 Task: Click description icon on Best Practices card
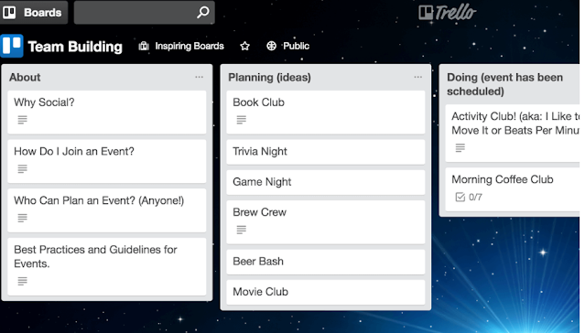tap(22, 281)
